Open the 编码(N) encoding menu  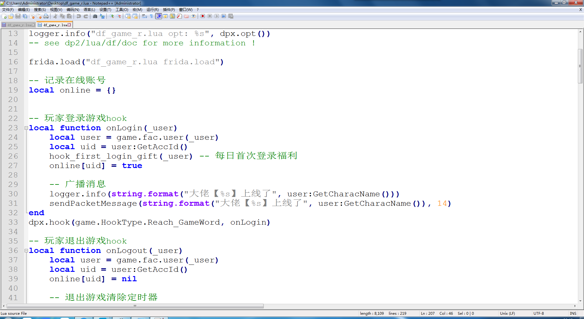(73, 10)
